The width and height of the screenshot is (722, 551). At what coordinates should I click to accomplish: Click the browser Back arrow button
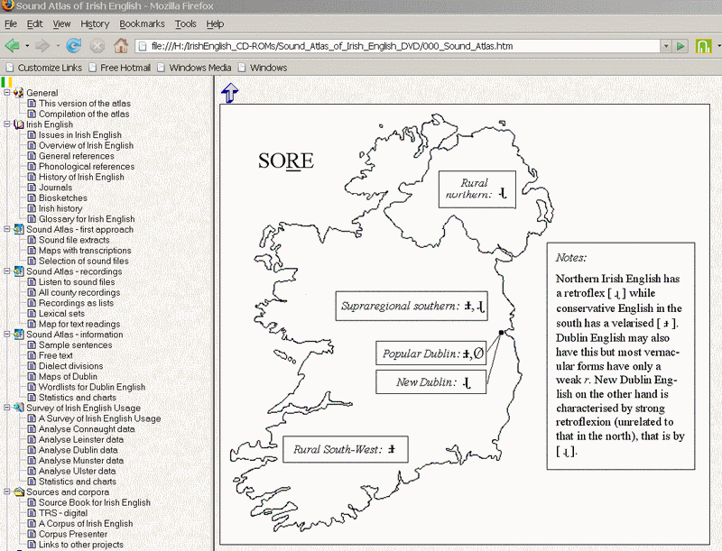click(x=12, y=45)
